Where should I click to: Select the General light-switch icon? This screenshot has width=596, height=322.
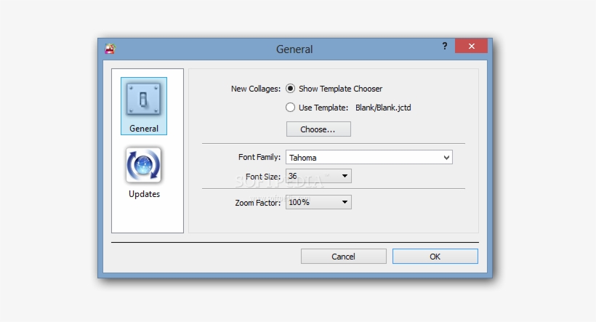(143, 100)
